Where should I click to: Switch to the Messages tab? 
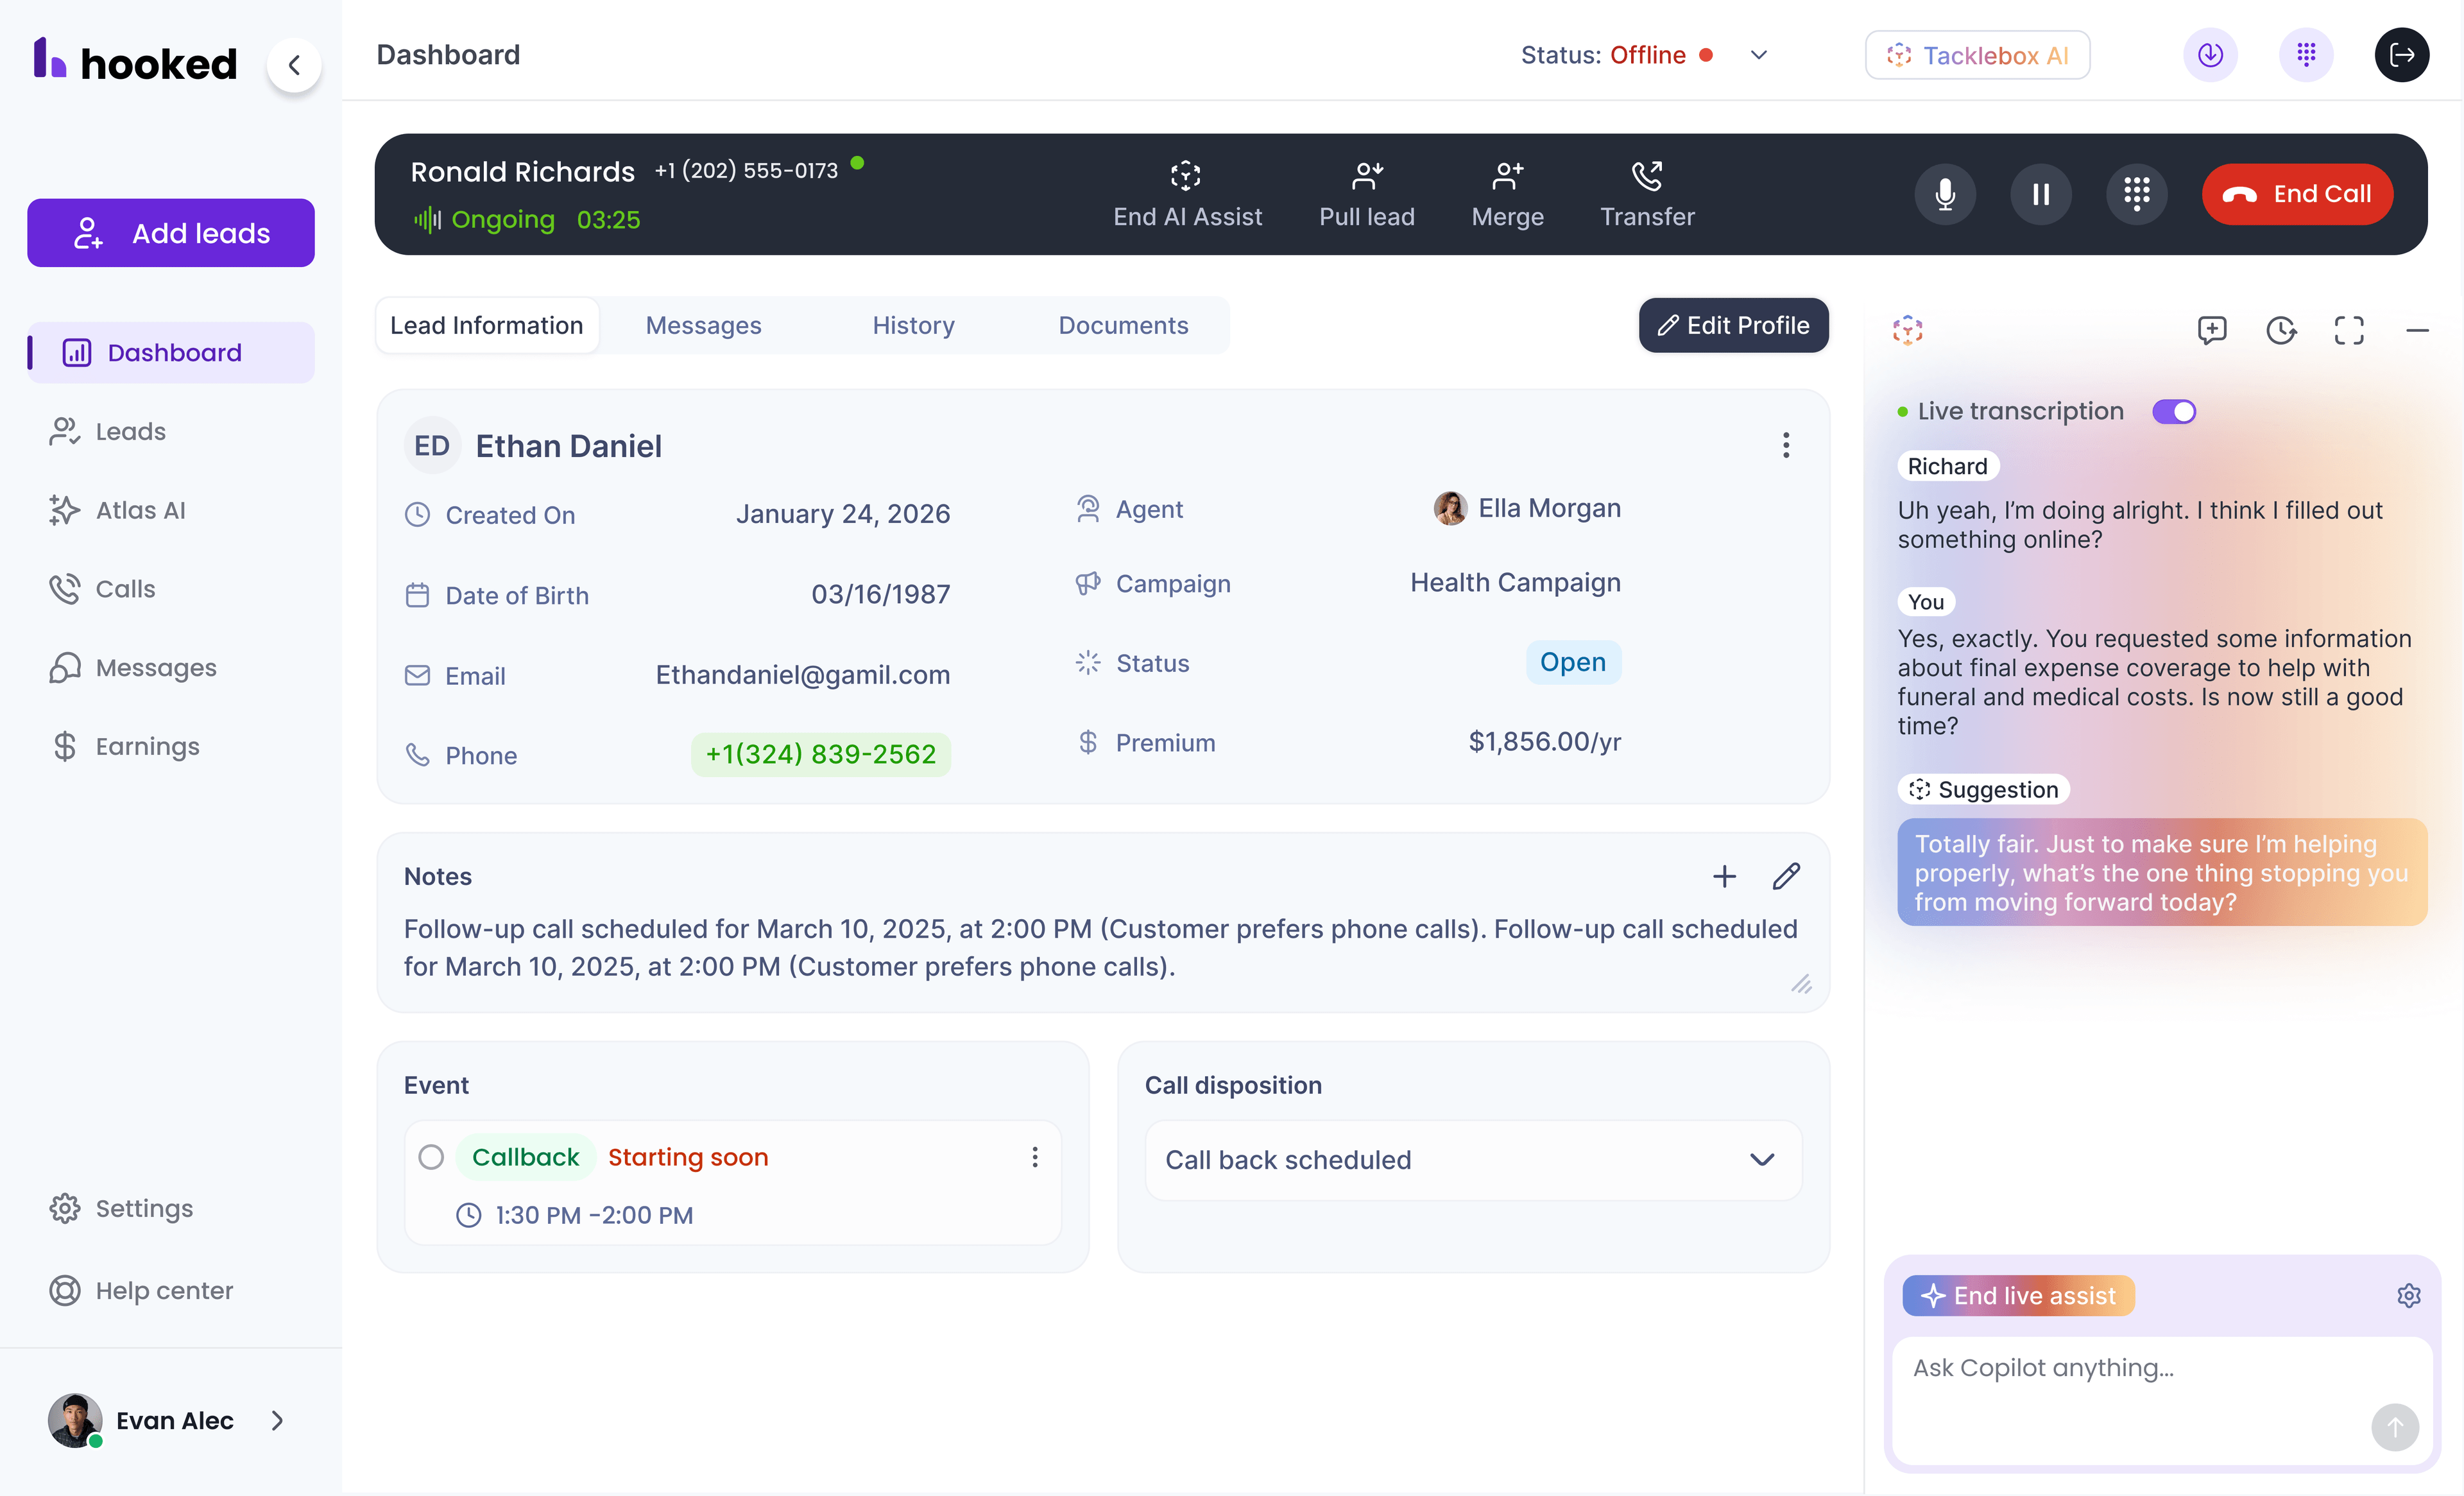(703, 325)
